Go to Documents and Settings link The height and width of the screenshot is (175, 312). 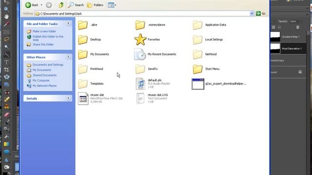[x=48, y=65]
